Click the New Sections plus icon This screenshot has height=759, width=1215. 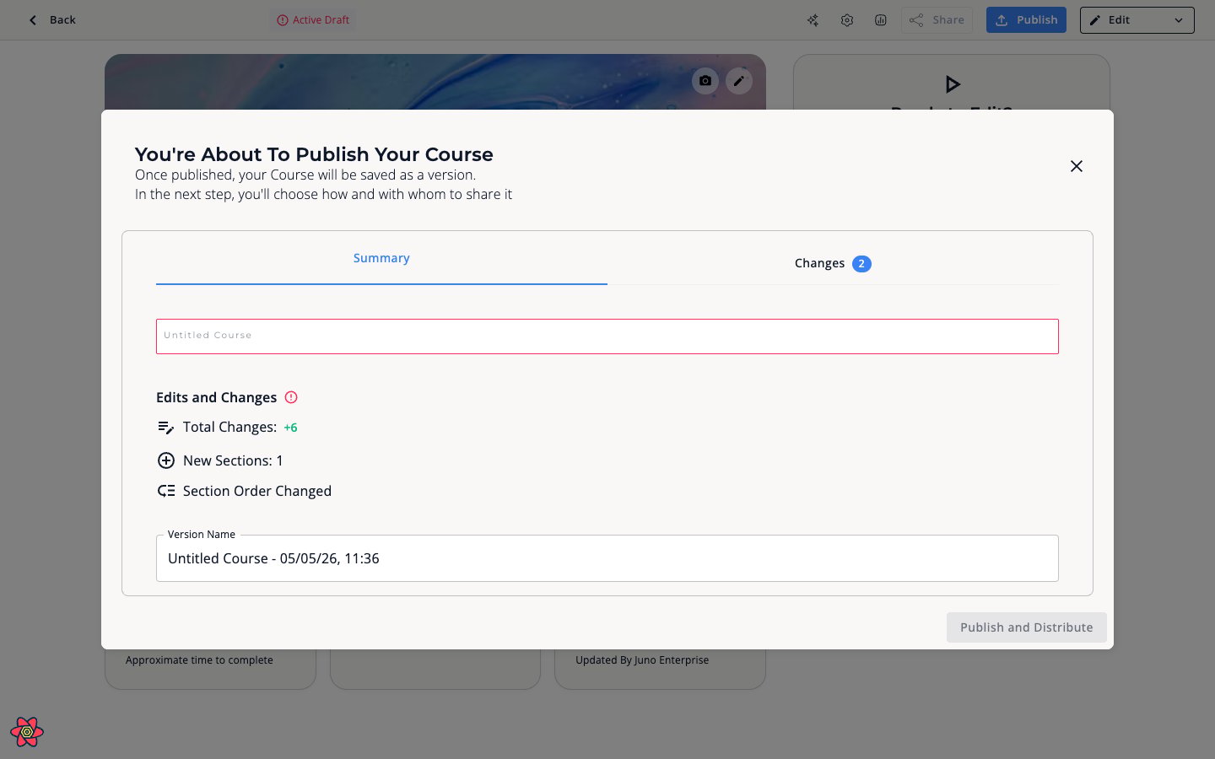tap(166, 460)
